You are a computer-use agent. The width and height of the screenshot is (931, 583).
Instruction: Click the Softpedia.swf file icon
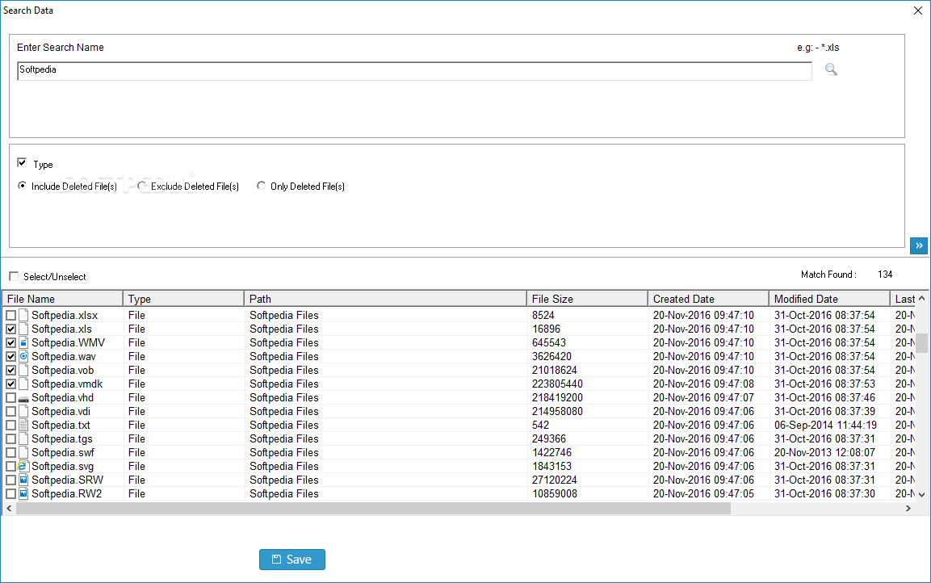click(x=23, y=452)
